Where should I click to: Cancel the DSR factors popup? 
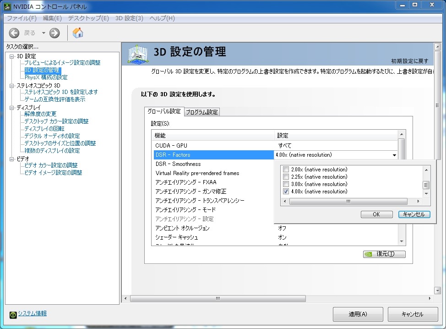[x=414, y=214]
